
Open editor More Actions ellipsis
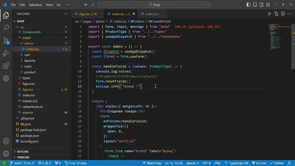(x=289, y=14)
